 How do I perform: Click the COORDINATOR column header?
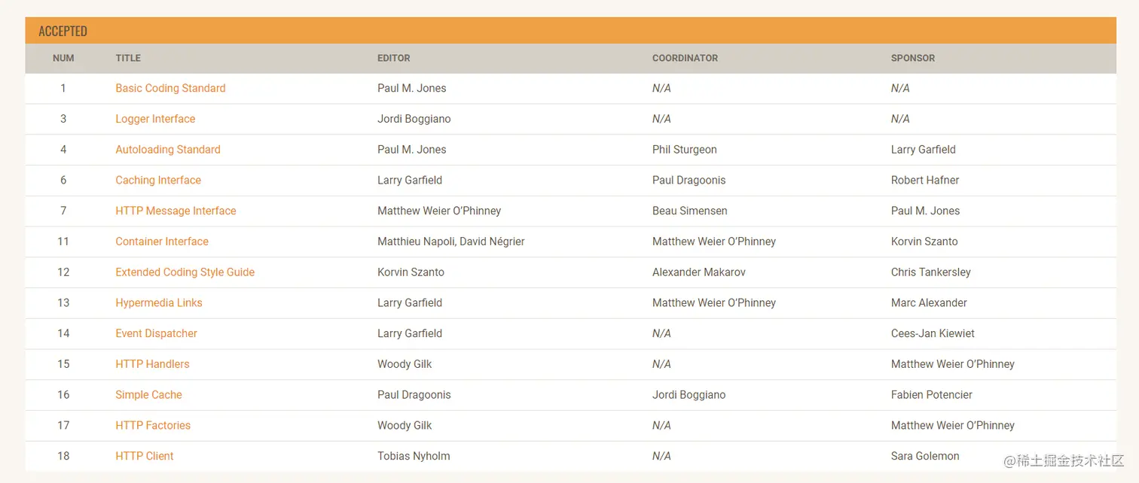click(x=685, y=58)
